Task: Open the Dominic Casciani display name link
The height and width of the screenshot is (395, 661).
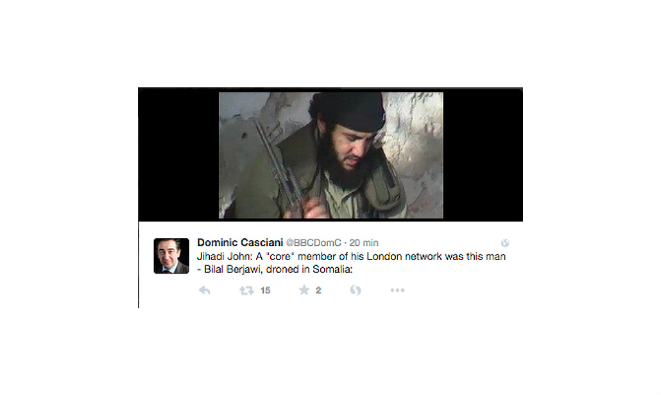Action: click(240, 243)
